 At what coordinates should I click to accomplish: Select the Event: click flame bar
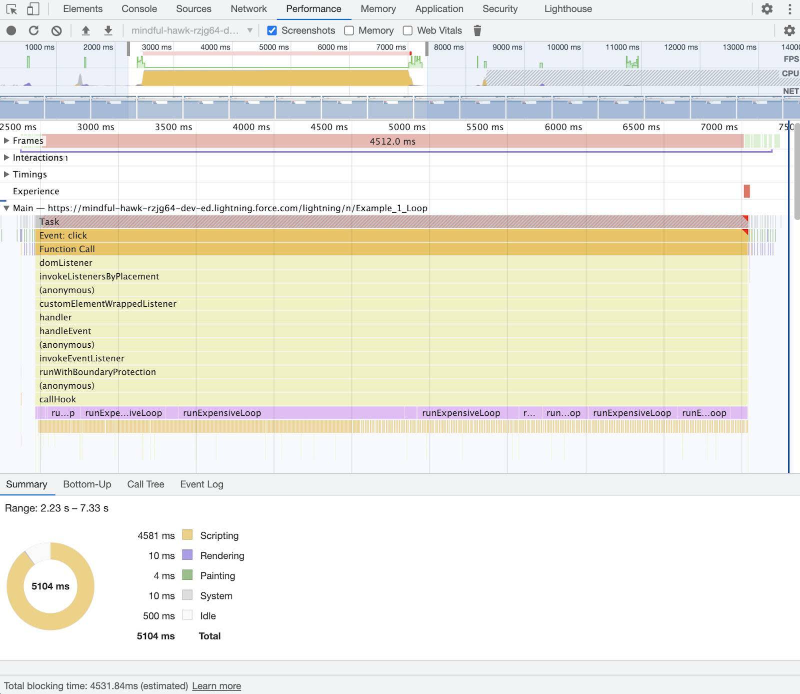(391, 235)
